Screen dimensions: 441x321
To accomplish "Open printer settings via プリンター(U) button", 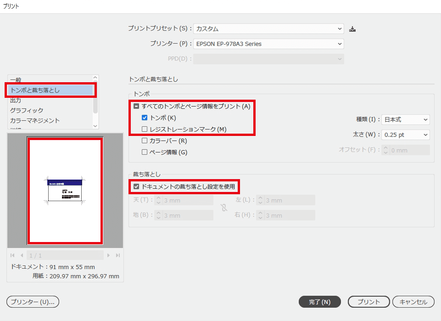I will coord(32,302).
